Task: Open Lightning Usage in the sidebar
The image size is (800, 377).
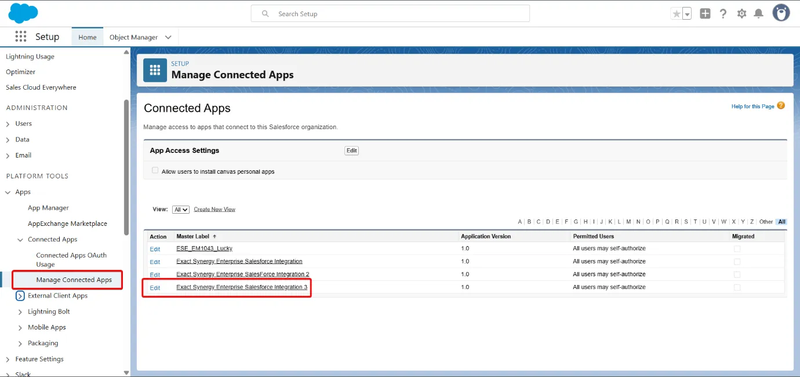Action: pos(30,56)
